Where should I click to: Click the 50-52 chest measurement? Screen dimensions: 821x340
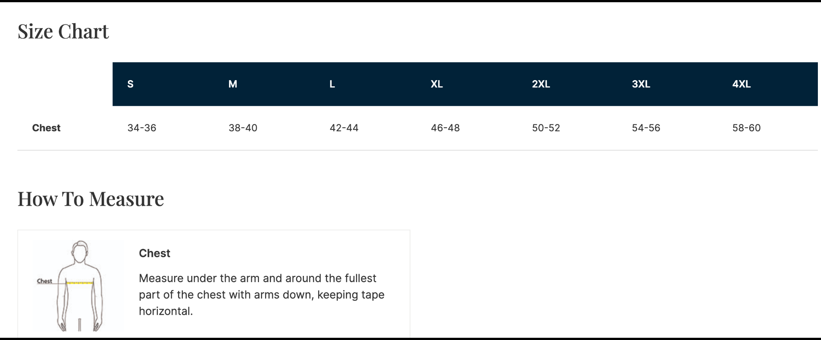pos(546,128)
